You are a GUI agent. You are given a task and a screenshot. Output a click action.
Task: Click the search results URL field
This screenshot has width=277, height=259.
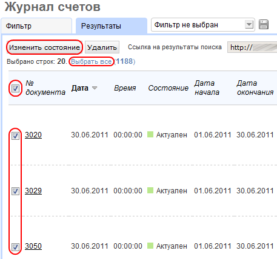pos(252,47)
